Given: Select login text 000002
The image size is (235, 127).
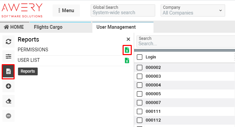Looking at the screenshot, I should 153,68.
